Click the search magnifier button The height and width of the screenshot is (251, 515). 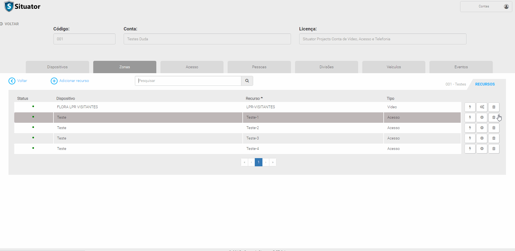[247, 81]
